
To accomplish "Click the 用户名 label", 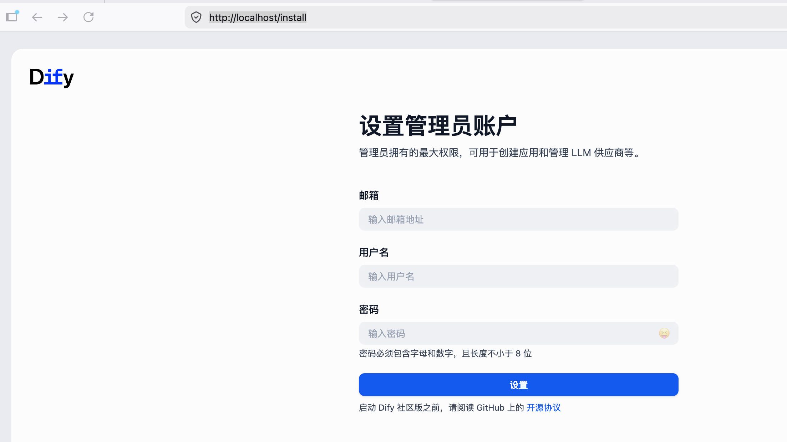I will pos(374,252).
